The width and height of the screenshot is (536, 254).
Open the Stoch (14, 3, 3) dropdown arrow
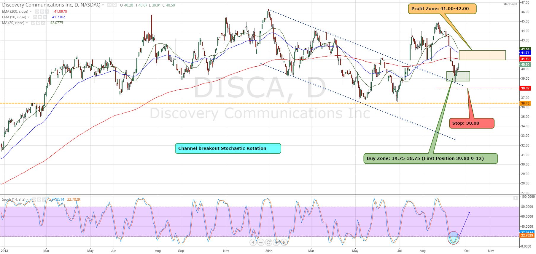pyautogui.click(x=27, y=200)
